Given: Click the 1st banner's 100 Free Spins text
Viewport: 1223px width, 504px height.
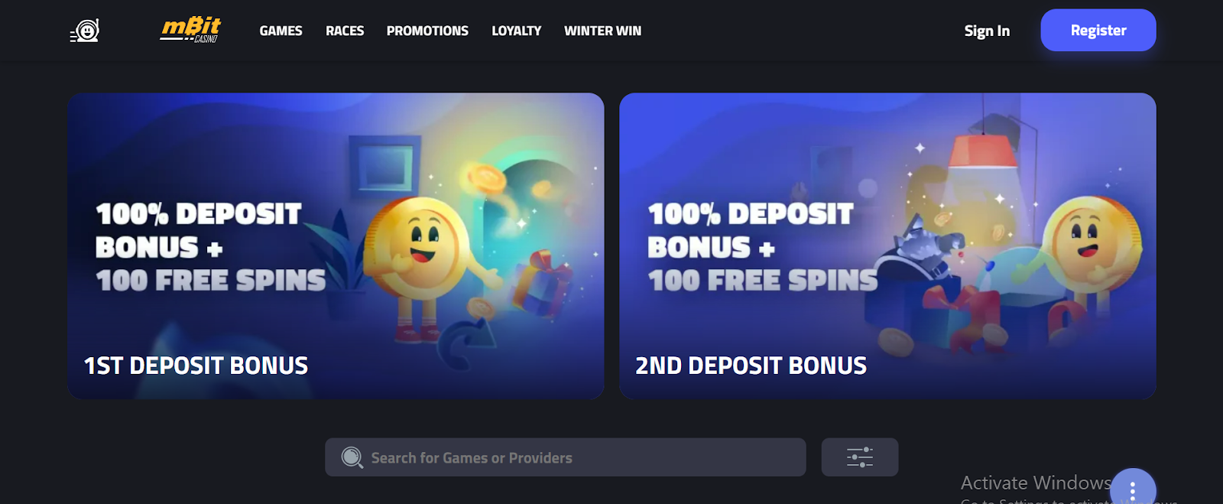Looking at the screenshot, I should pyautogui.click(x=211, y=281).
